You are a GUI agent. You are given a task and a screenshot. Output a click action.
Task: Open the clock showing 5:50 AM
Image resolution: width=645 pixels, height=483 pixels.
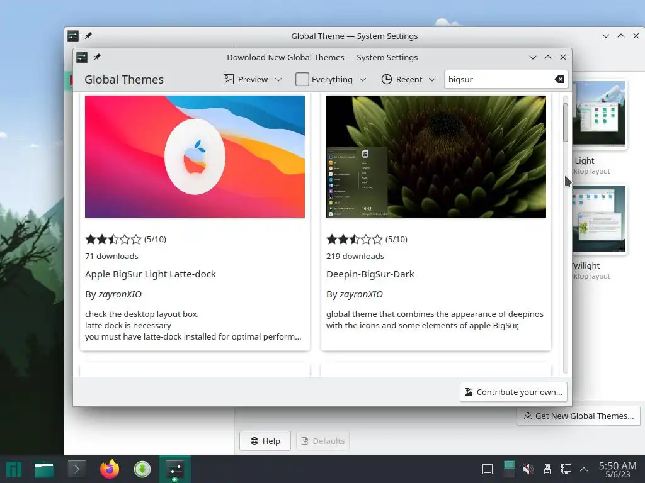(x=617, y=469)
